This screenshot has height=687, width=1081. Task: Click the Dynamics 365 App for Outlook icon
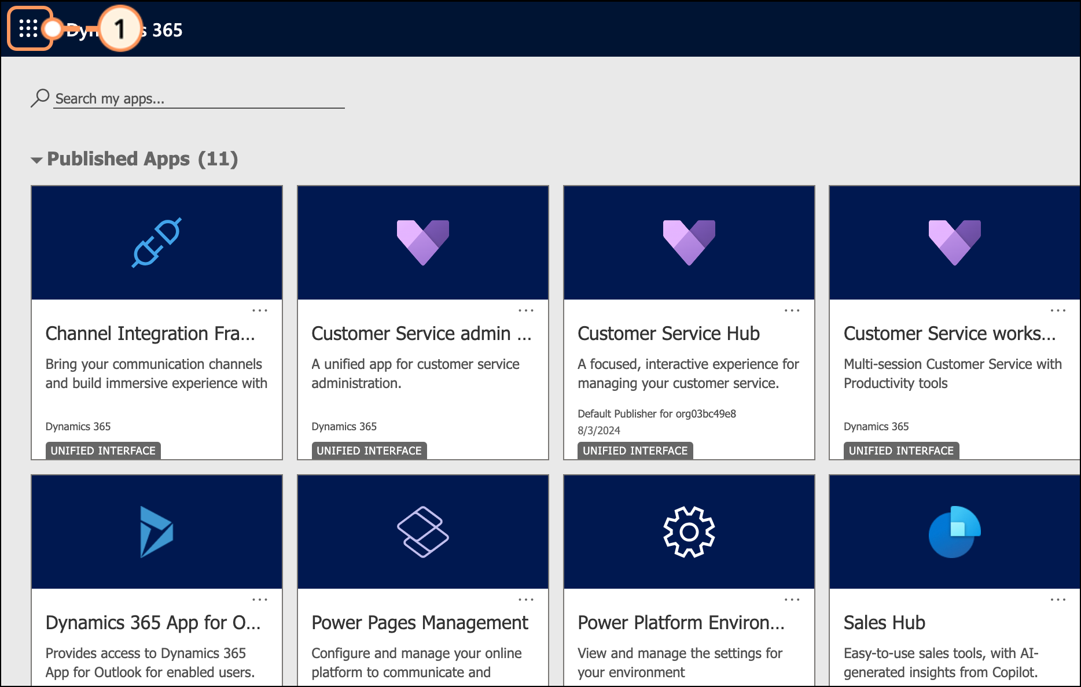pyautogui.click(x=157, y=531)
